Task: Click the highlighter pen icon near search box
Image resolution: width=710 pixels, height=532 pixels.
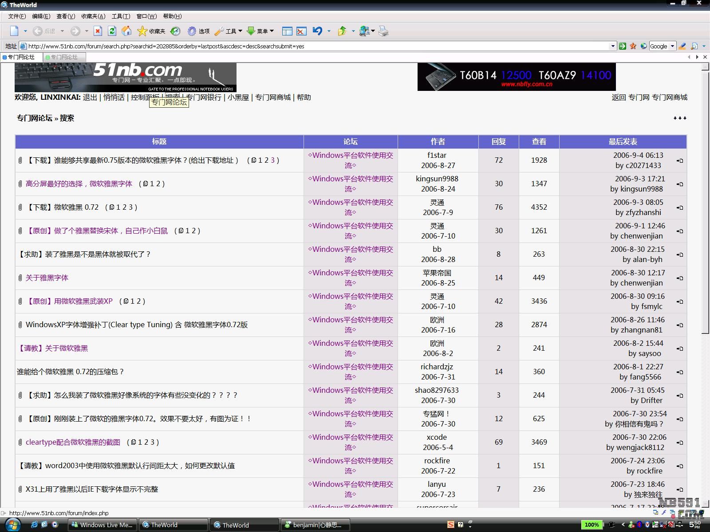Action: [x=682, y=46]
